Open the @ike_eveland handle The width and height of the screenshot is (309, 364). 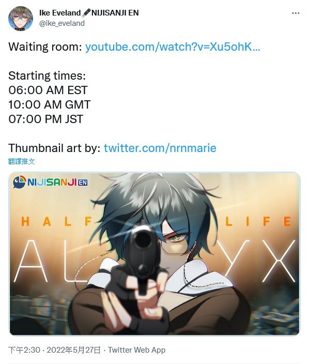coord(62,23)
